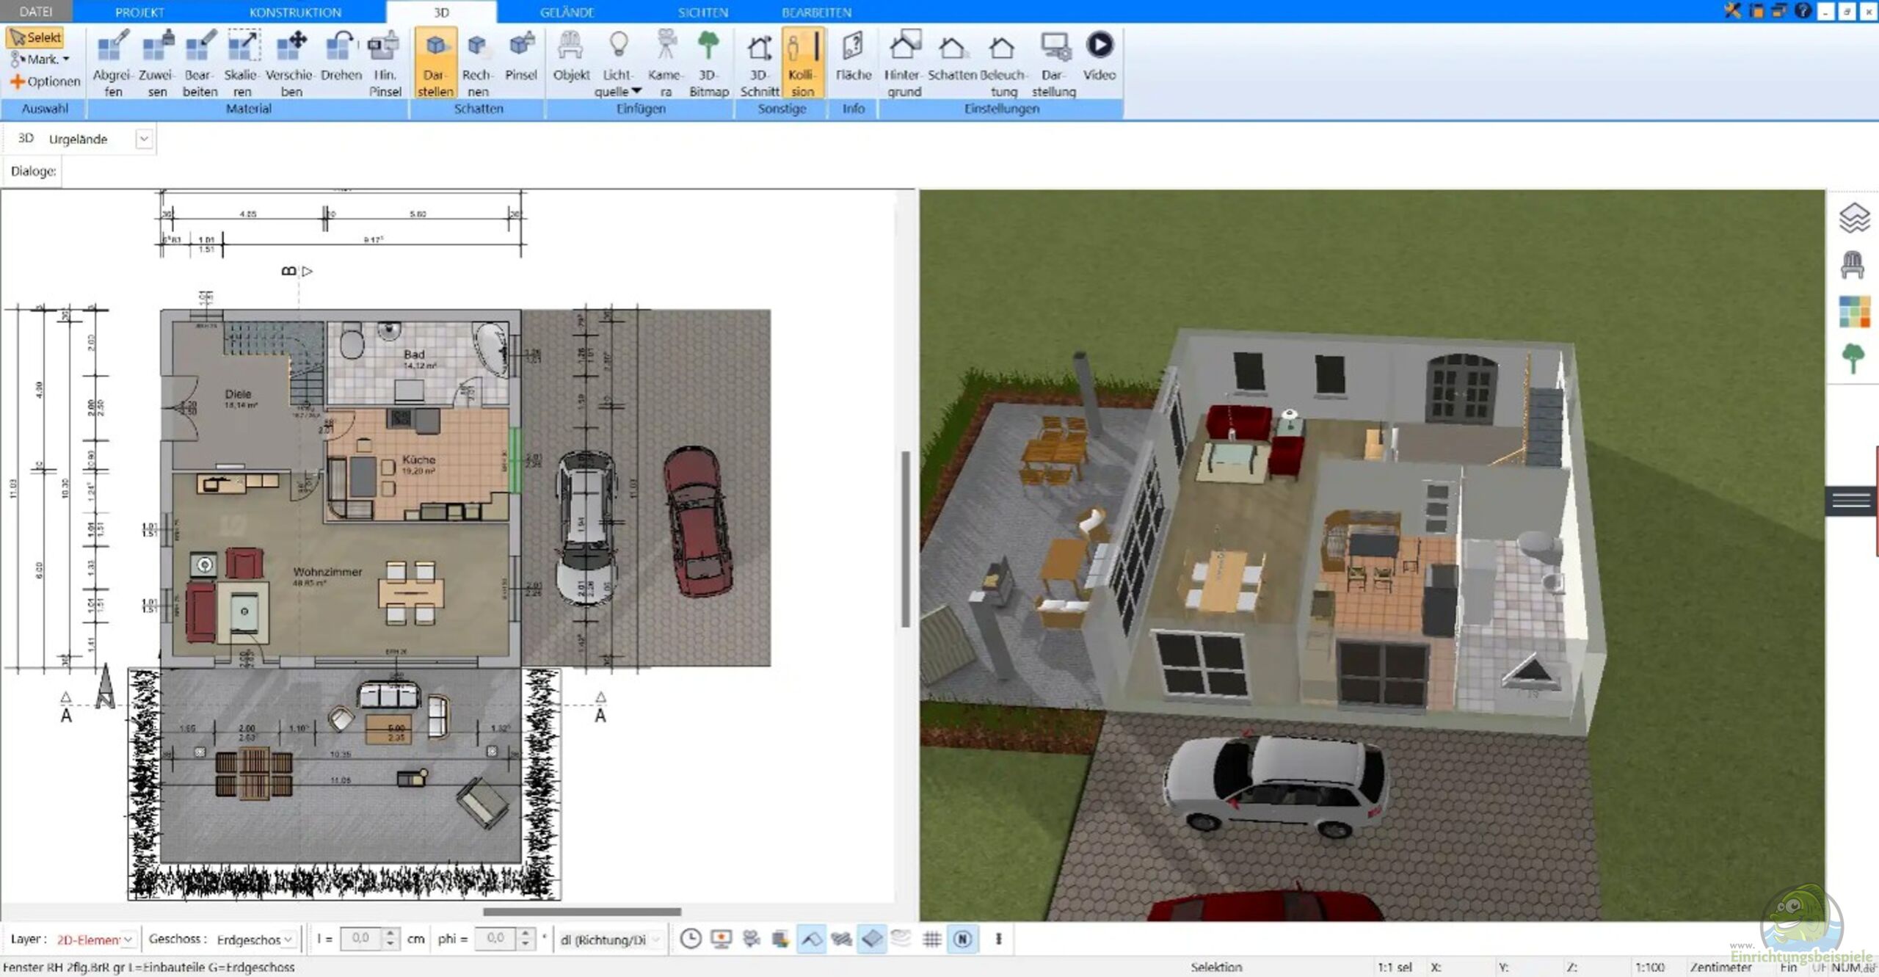Switch to the KONSTRUKTION ribbon tab
The height and width of the screenshot is (977, 1879).
coord(295,12)
